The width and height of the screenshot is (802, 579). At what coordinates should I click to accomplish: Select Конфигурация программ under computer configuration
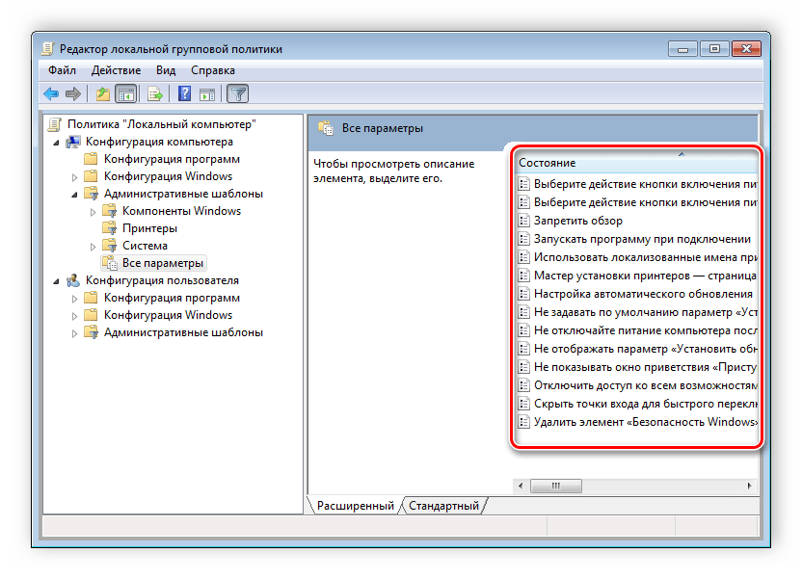click(x=172, y=159)
